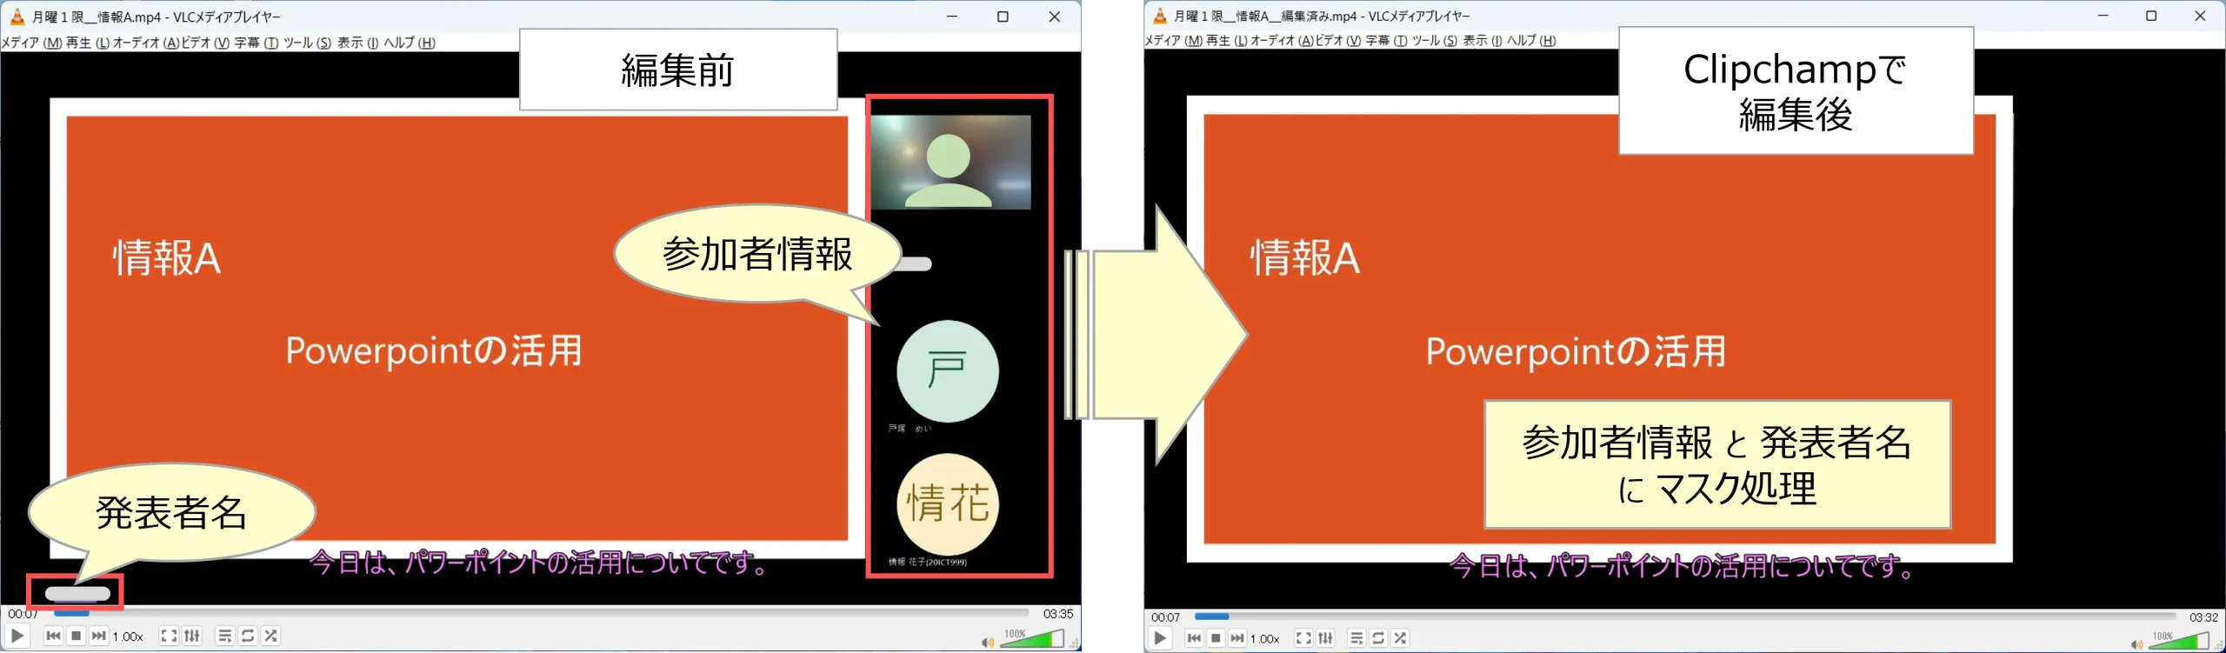The width and height of the screenshot is (2226, 653).
Task: Open メディア menu in the left VLC window
Action: tap(31, 43)
